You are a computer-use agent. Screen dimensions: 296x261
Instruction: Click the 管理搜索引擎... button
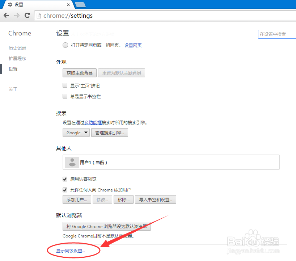[x=110, y=132]
